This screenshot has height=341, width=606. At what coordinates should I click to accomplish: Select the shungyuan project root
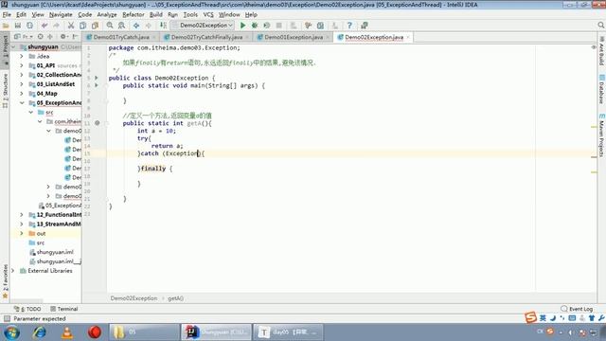[x=44, y=46]
